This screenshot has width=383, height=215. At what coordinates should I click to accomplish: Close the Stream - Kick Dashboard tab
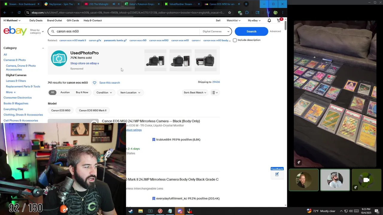tap(38, 4)
